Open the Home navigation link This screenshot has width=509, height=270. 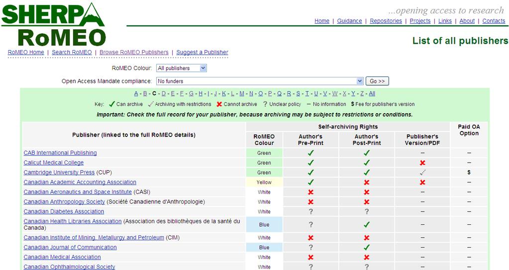pyautogui.click(x=322, y=21)
